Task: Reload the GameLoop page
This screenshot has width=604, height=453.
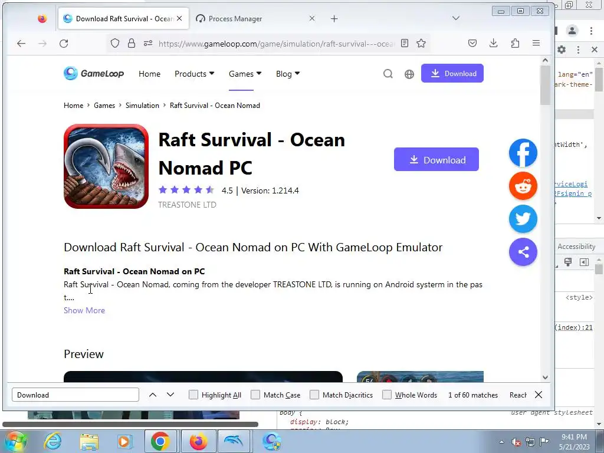Action: point(64,44)
